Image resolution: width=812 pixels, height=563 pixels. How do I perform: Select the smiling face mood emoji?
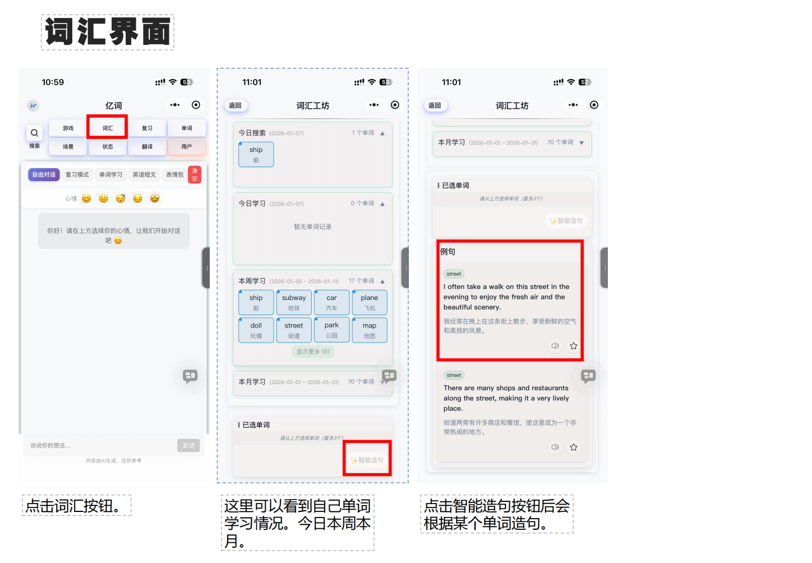(86, 198)
